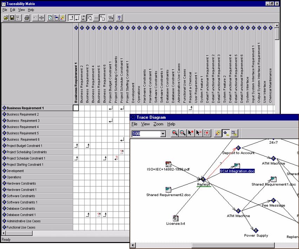Viewport: 299px width, 249px height.
Task: Click the Matrix horizontal scrollbar left arrow
Action: (x=4, y=233)
